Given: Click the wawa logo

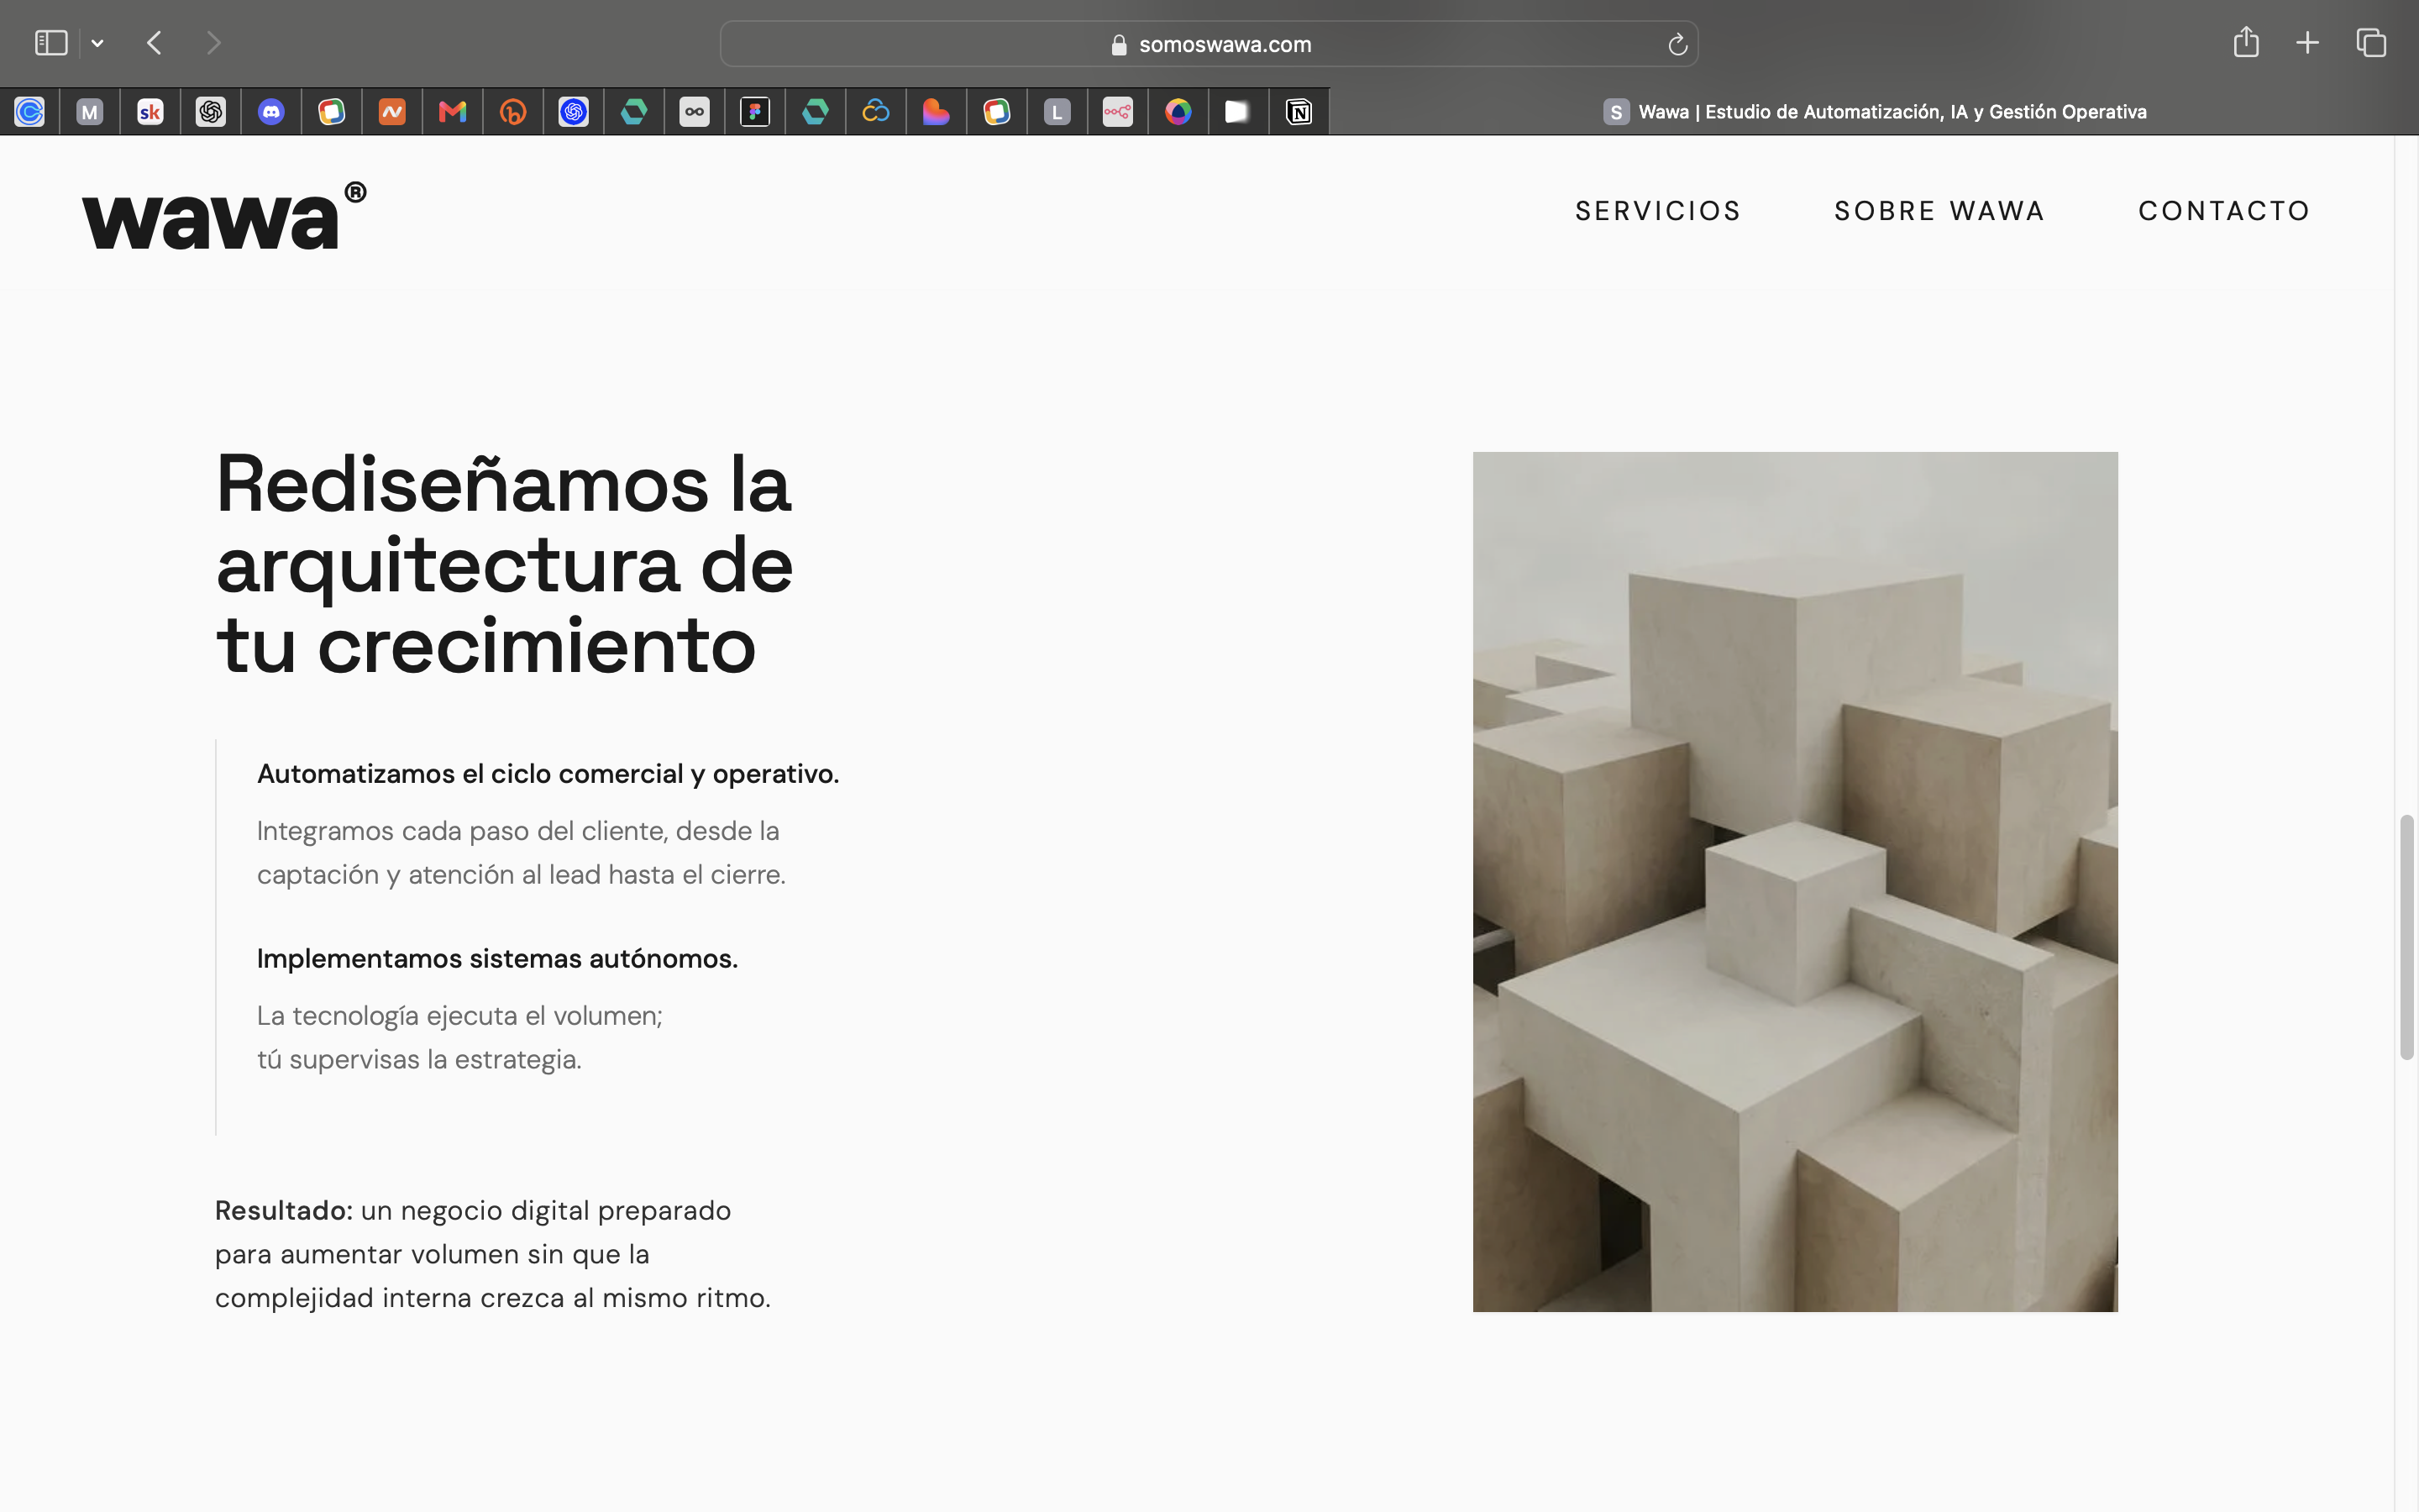Looking at the screenshot, I should coord(224,215).
